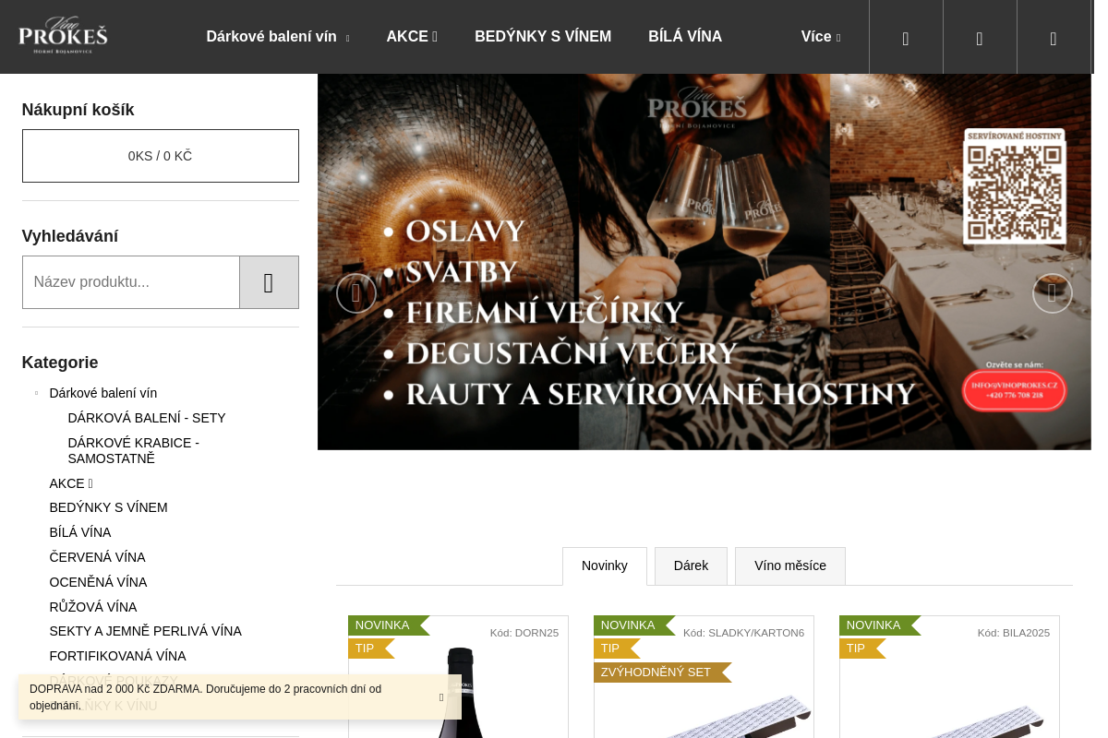This screenshot has width=1108, height=738.
Task: Open BEDÝNKY S VÍNEM top menu item
Action: (543, 37)
